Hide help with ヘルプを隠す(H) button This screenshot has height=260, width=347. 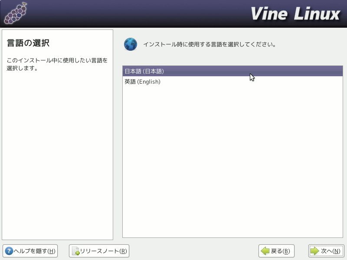pyautogui.click(x=30, y=251)
